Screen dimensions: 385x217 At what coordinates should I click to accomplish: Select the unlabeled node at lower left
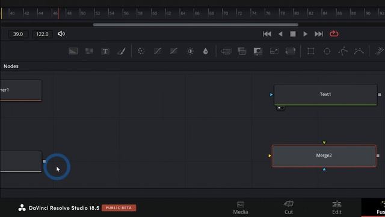(x=20, y=162)
